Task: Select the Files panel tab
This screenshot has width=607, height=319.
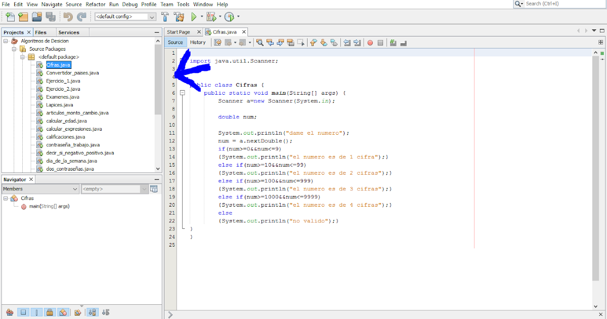Action: click(40, 32)
